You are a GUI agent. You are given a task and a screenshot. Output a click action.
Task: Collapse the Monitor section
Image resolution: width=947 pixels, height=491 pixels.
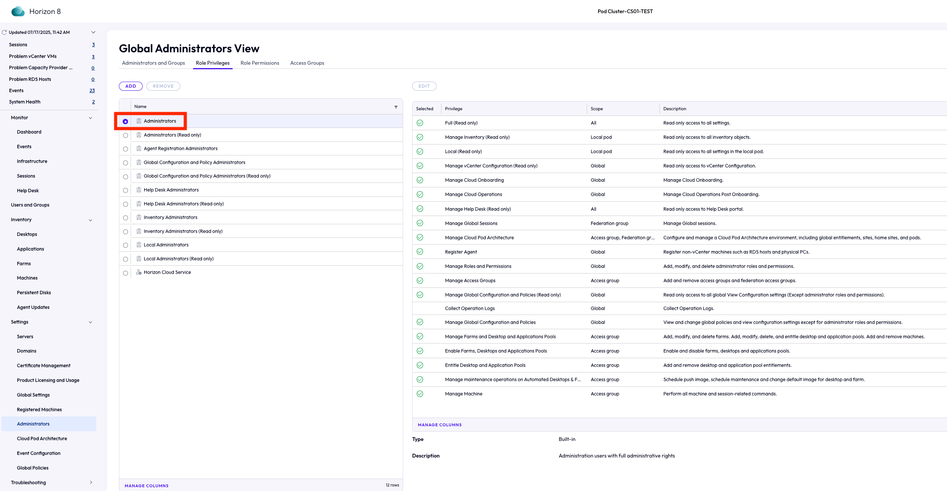[90, 118]
